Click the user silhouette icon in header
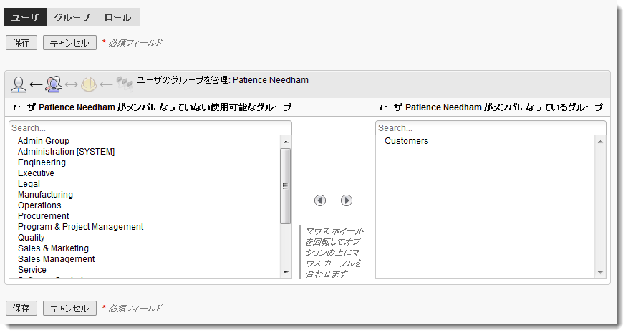 (19, 84)
